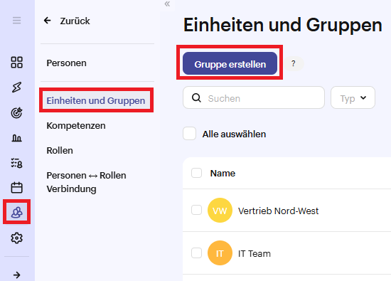
Task: Open the dashboard grid icon
Action: pos(17,63)
